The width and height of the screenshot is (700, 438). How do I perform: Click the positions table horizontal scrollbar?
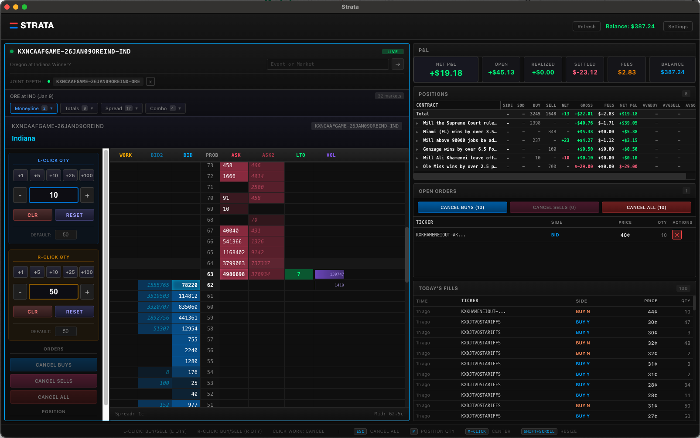click(550, 176)
